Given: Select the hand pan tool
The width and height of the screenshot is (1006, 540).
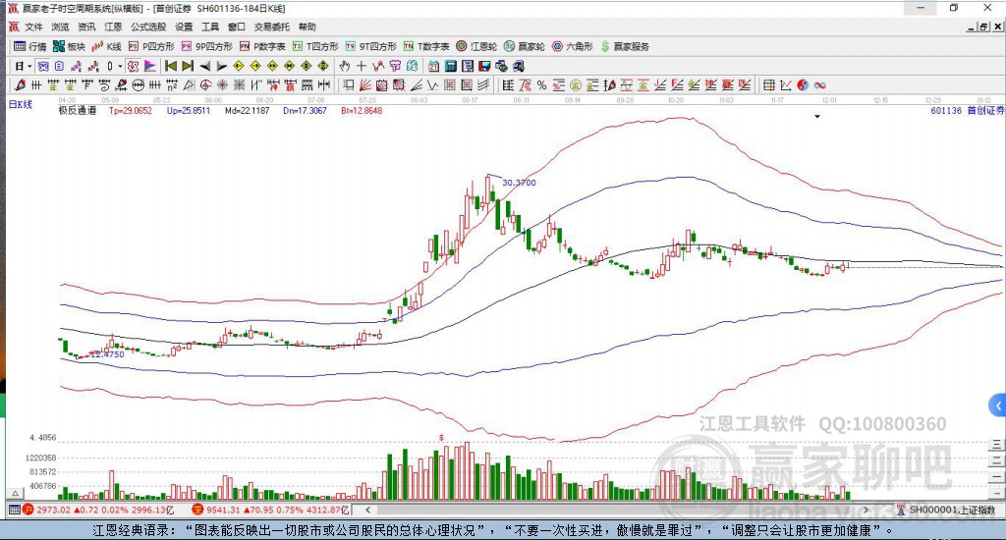Looking at the screenshot, I should [x=345, y=66].
